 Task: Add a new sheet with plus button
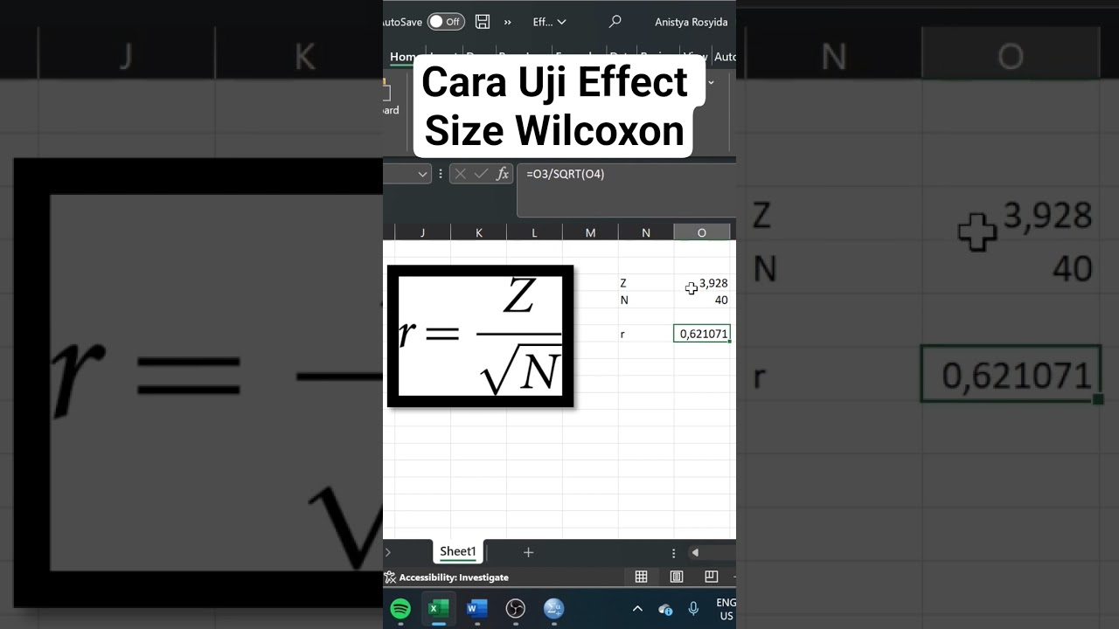pos(528,552)
